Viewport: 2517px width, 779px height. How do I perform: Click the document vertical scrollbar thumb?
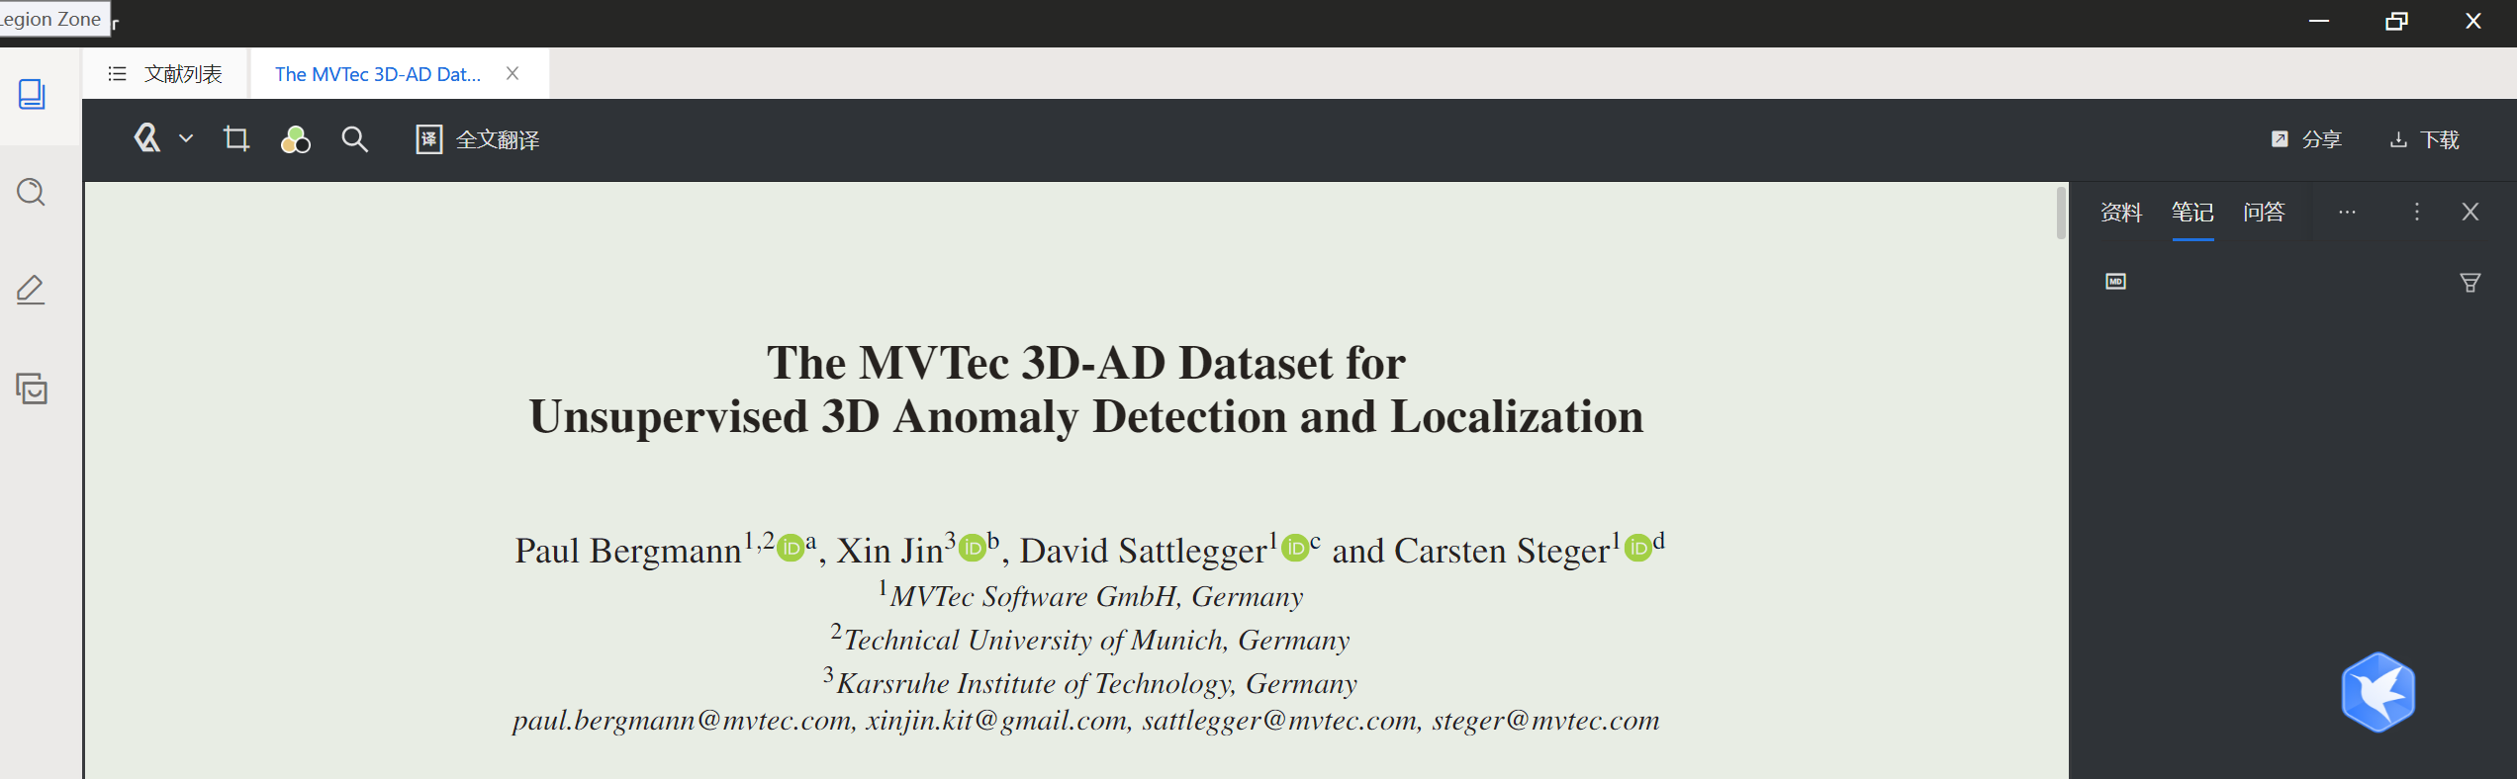click(x=2061, y=213)
